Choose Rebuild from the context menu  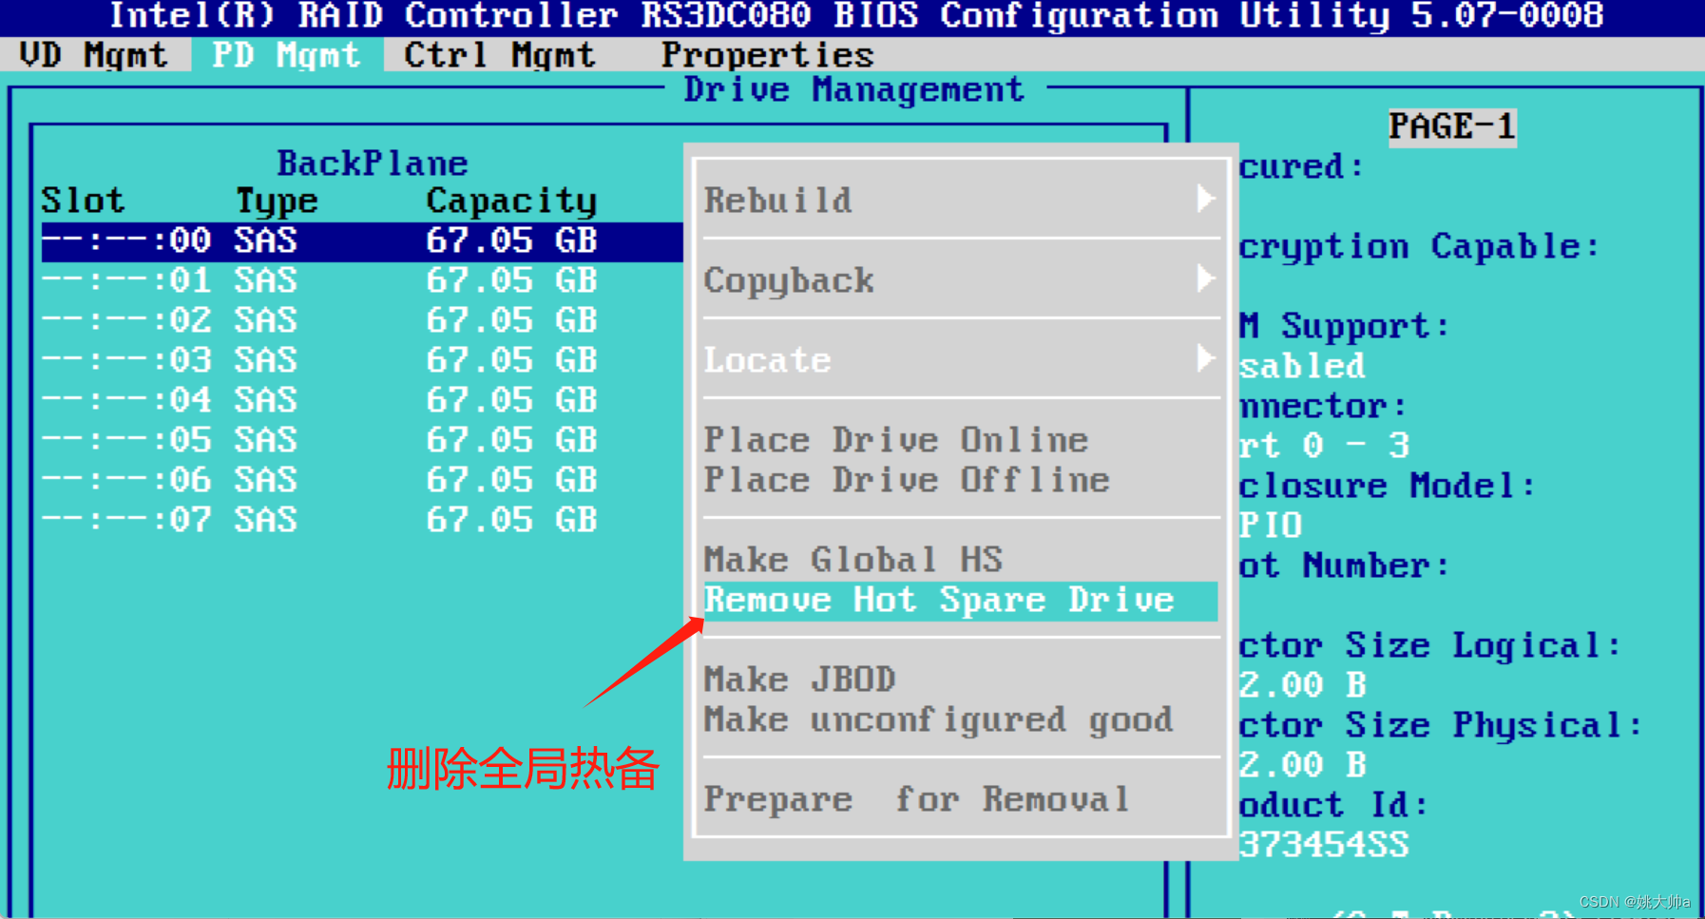[x=778, y=201]
